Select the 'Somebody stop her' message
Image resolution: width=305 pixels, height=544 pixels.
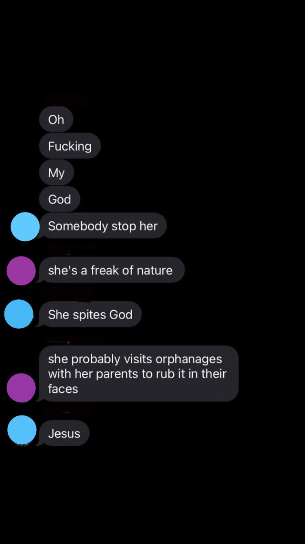(x=103, y=226)
